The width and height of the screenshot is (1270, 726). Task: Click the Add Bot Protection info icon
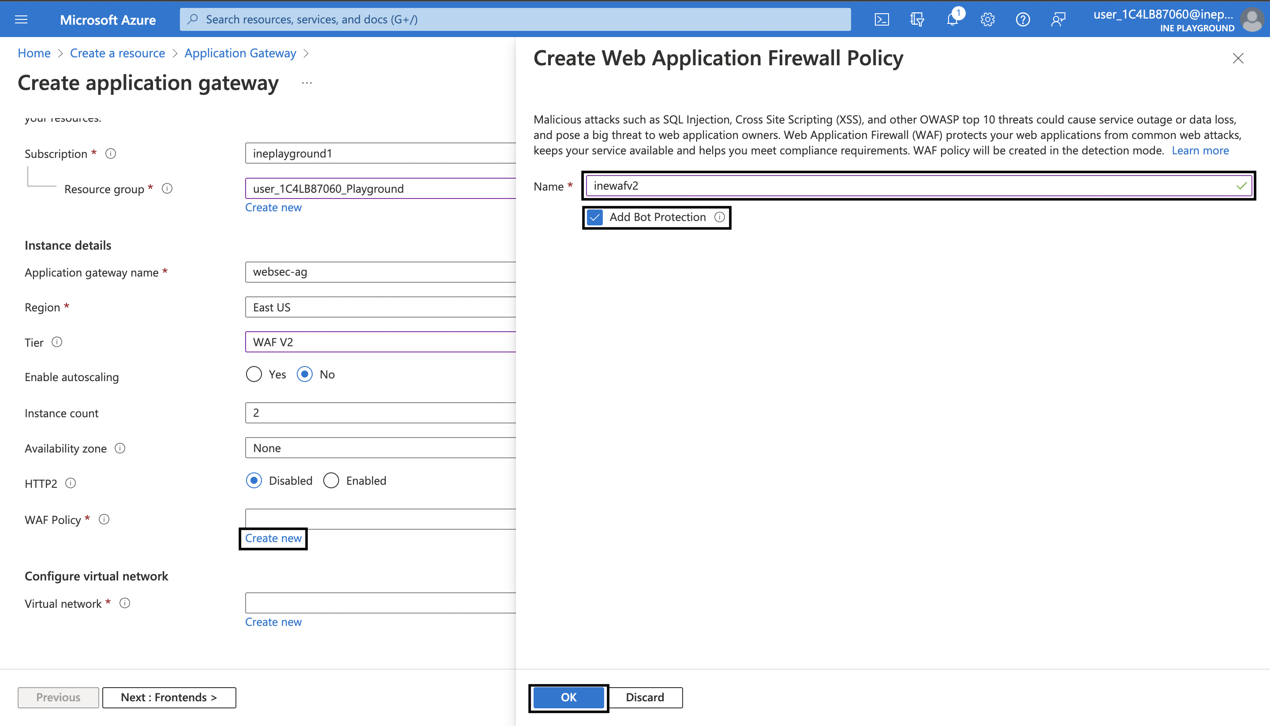point(719,217)
